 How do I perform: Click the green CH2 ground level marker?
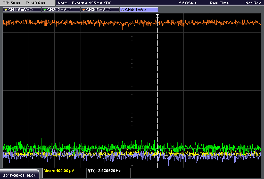pyautogui.click(x=6, y=148)
